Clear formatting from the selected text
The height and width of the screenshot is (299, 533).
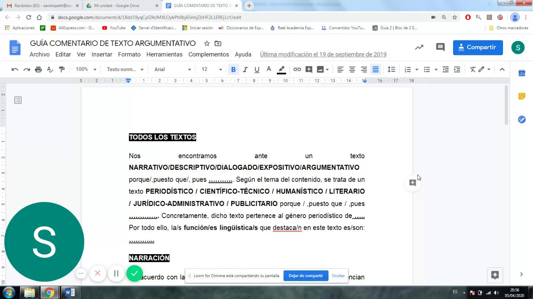click(473, 69)
